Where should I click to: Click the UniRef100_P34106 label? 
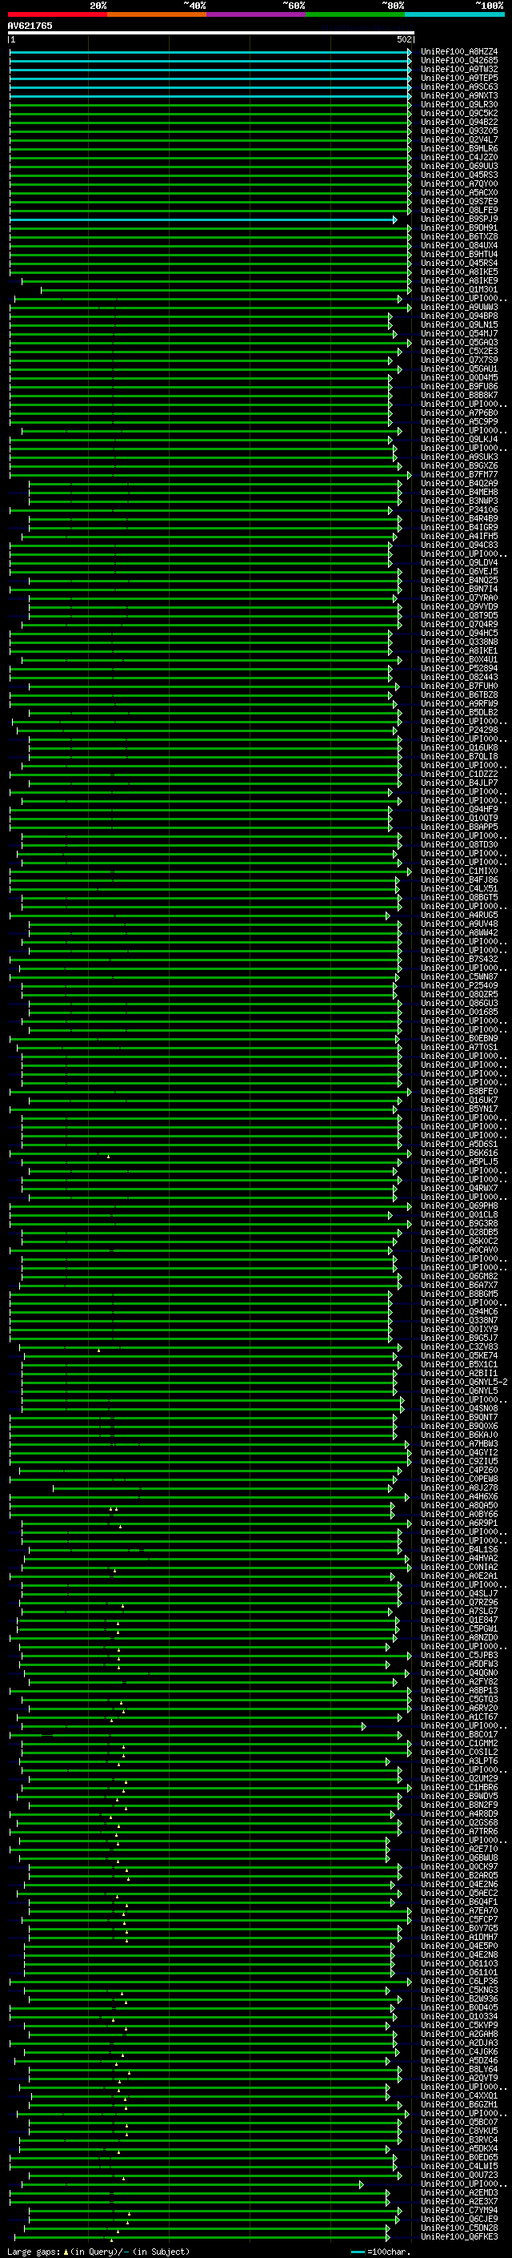pos(459,510)
